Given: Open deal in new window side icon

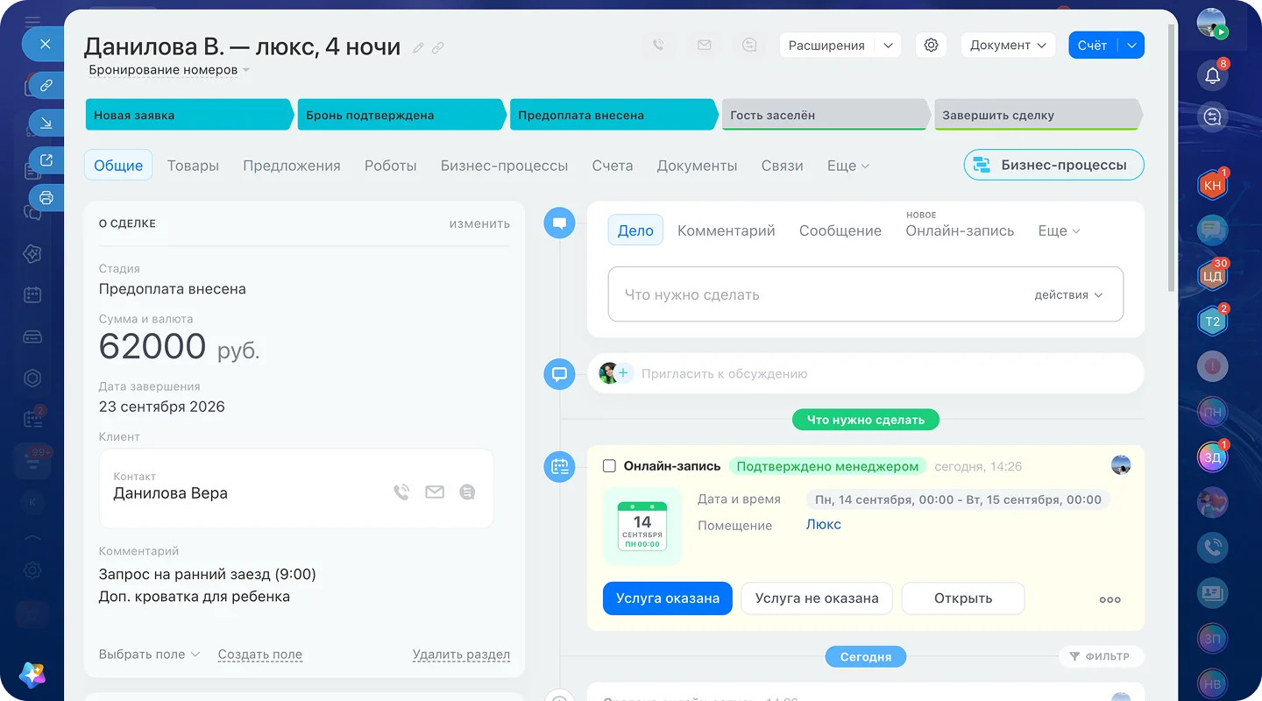Looking at the screenshot, I should (46, 160).
